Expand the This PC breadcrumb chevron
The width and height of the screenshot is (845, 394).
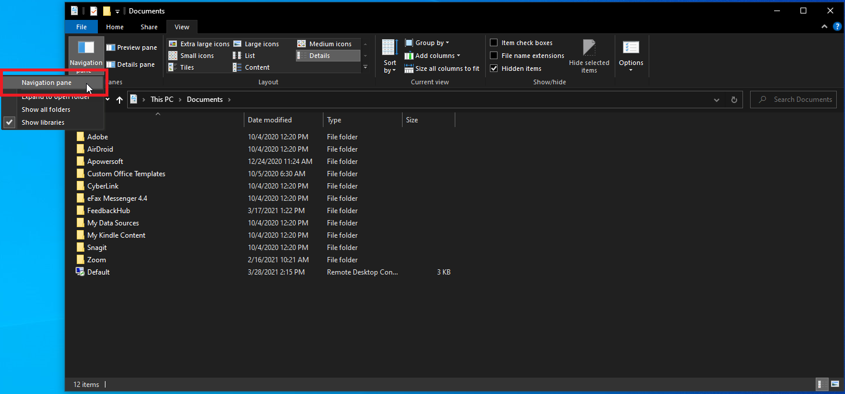click(x=180, y=100)
